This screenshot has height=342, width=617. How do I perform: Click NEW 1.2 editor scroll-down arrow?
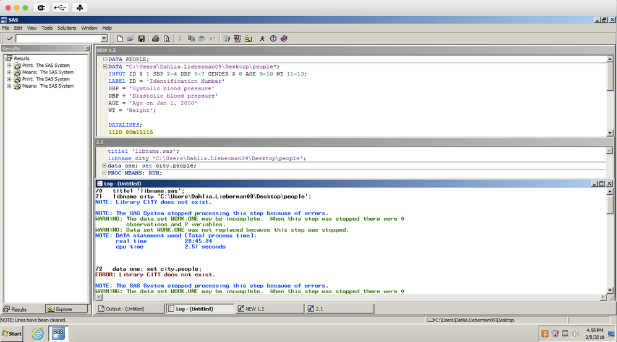click(x=610, y=133)
